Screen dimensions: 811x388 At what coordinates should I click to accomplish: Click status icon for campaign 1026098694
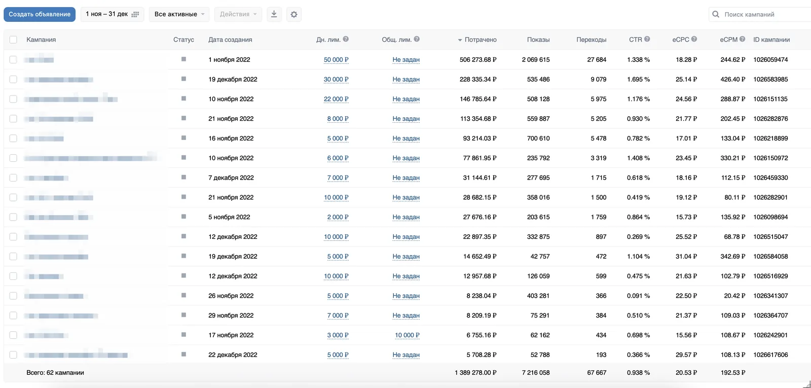click(x=183, y=217)
